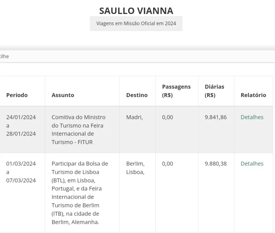
Task: Click the filter input field above the table
Action: point(137,56)
